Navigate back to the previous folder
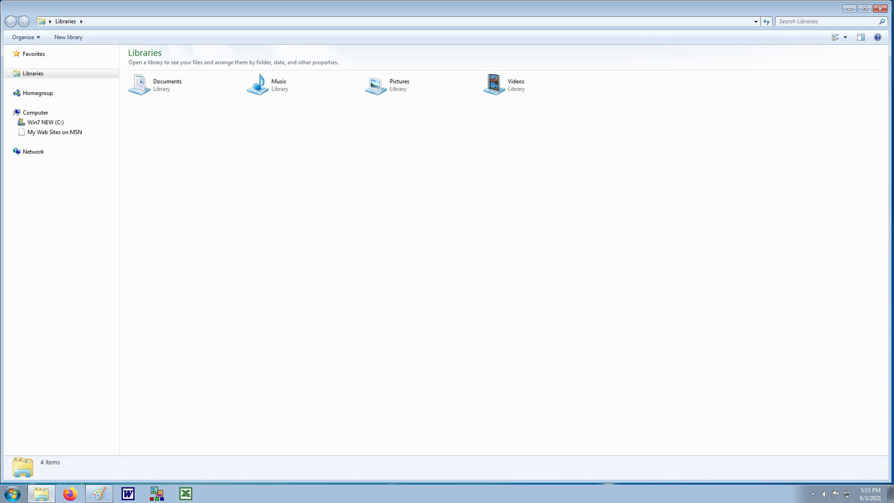 [11, 21]
